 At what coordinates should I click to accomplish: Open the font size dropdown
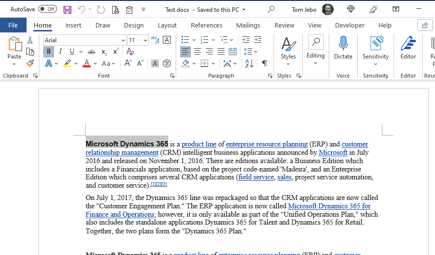[x=145, y=40]
